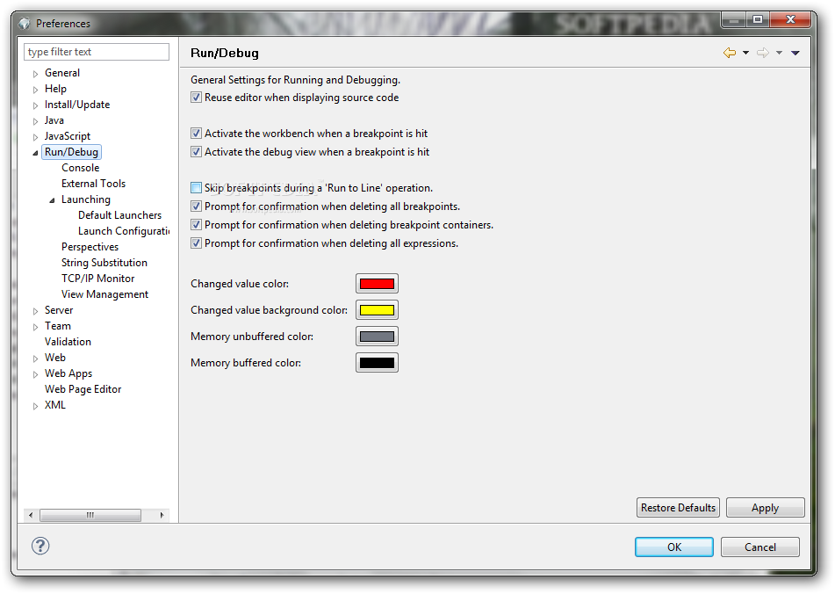835x594 pixels.
Task: Pick the Changed value background yellow swatch
Action: [x=377, y=310]
